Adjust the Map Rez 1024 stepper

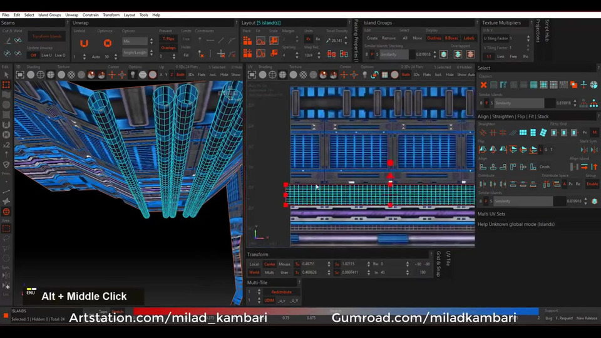click(x=319, y=55)
